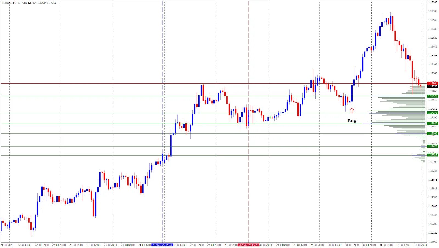Click the 1.19100 price scale label
The width and height of the screenshot is (439, 248).
433,11
